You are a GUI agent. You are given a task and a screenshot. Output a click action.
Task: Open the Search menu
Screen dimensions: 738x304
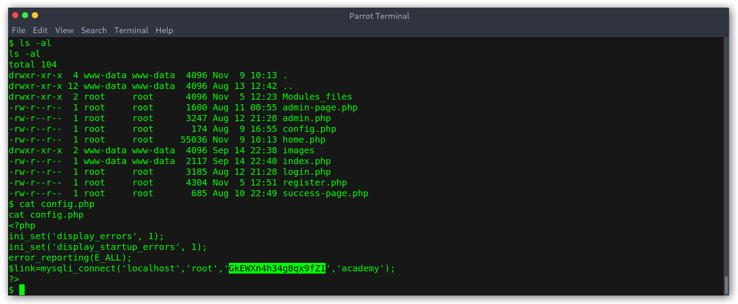point(94,30)
